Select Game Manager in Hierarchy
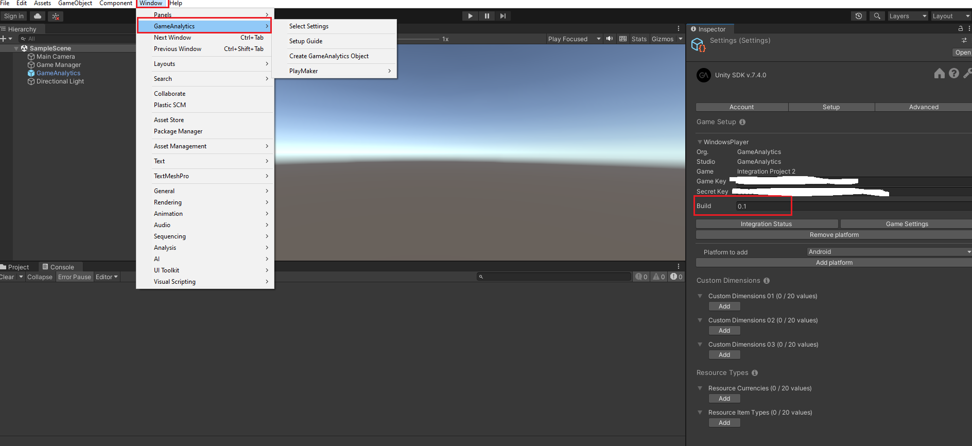972x446 pixels. click(59, 65)
